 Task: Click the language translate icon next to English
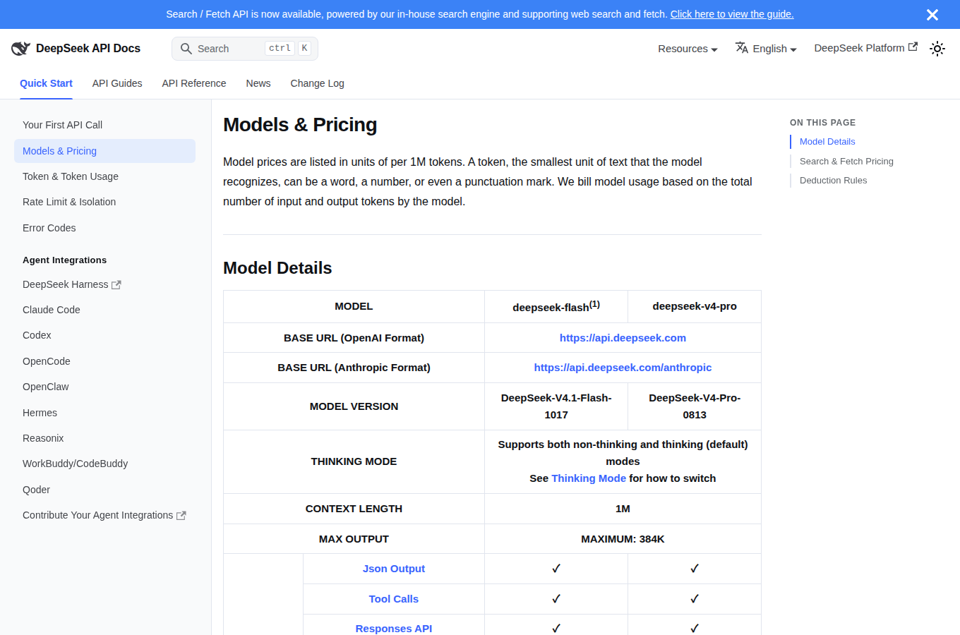(x=742, y=48)
